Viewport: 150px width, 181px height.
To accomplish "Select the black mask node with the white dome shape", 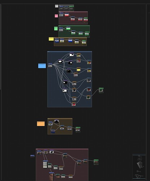I will 70,63.
